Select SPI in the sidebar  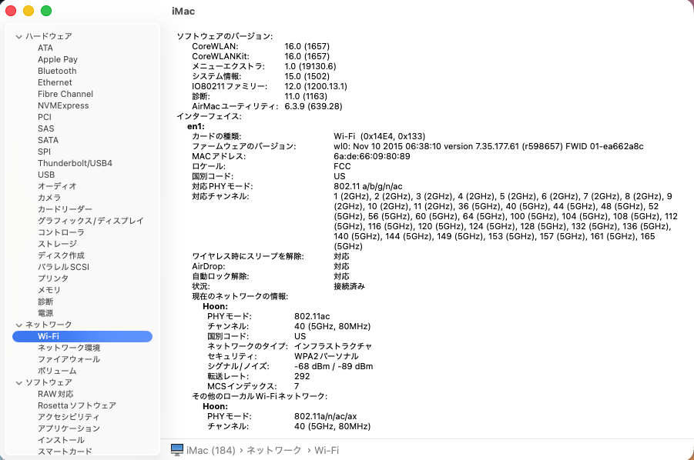44,151
